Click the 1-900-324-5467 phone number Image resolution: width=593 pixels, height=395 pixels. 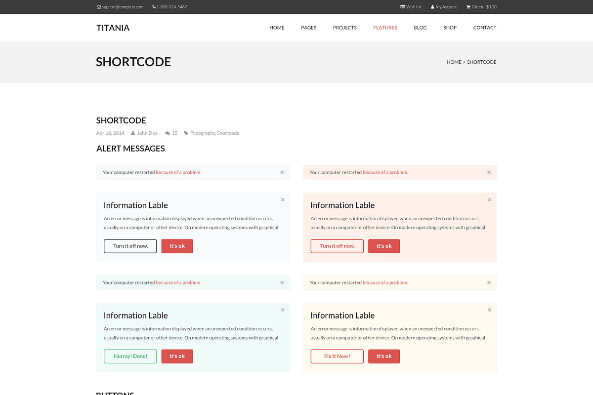pos(171,7)
